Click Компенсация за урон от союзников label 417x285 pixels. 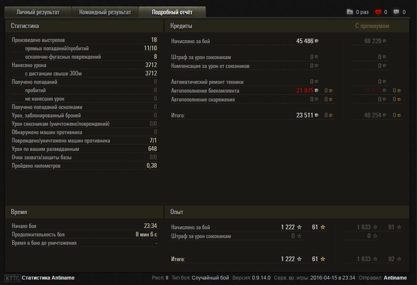pos(210,66)
